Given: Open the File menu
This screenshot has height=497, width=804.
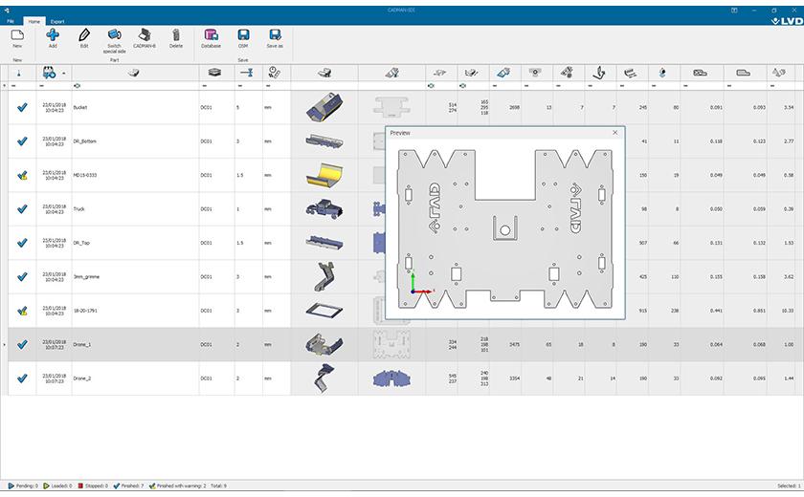Looking at the screenshot, I should [x=11, y=20].
